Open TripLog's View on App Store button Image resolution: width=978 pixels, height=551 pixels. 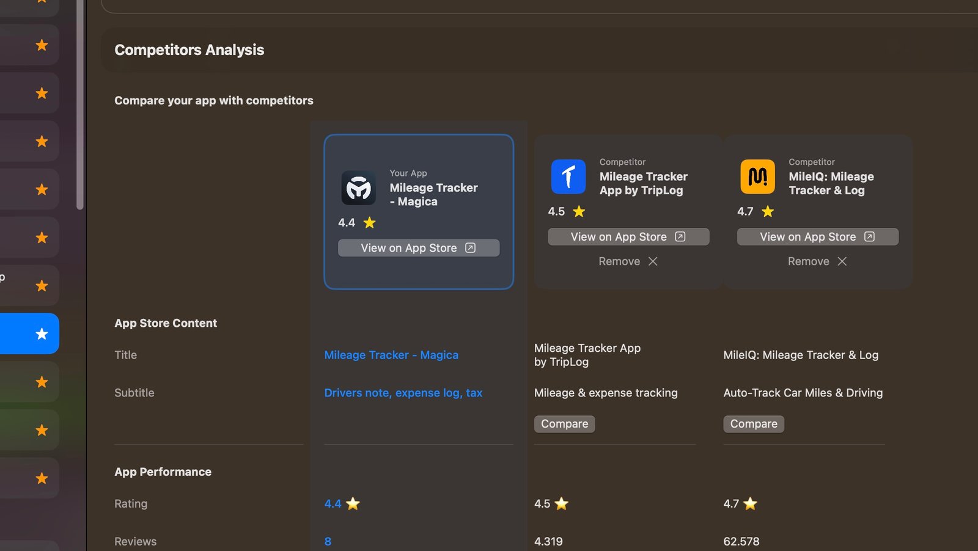(628, 237)
